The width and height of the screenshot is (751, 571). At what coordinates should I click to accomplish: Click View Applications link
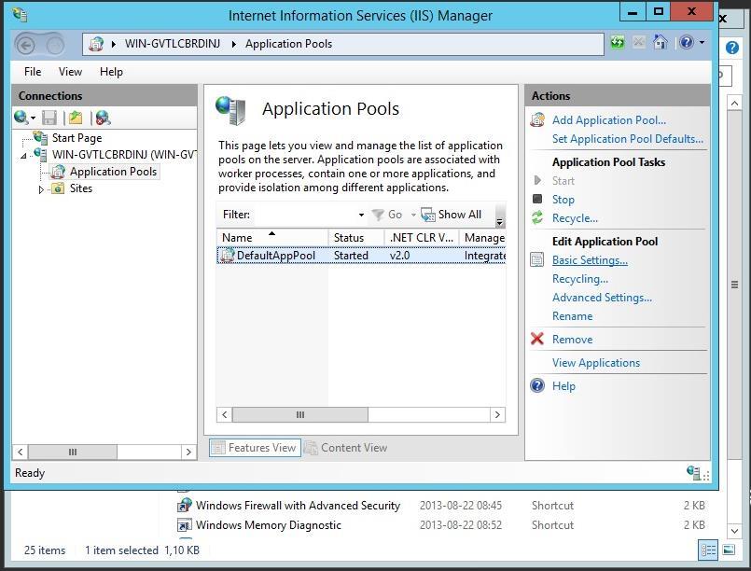tap(596, 363)
